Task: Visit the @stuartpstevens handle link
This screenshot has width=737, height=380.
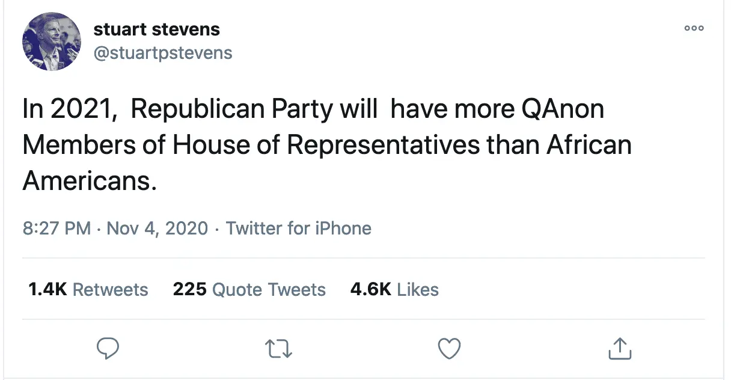Action: 162,53
